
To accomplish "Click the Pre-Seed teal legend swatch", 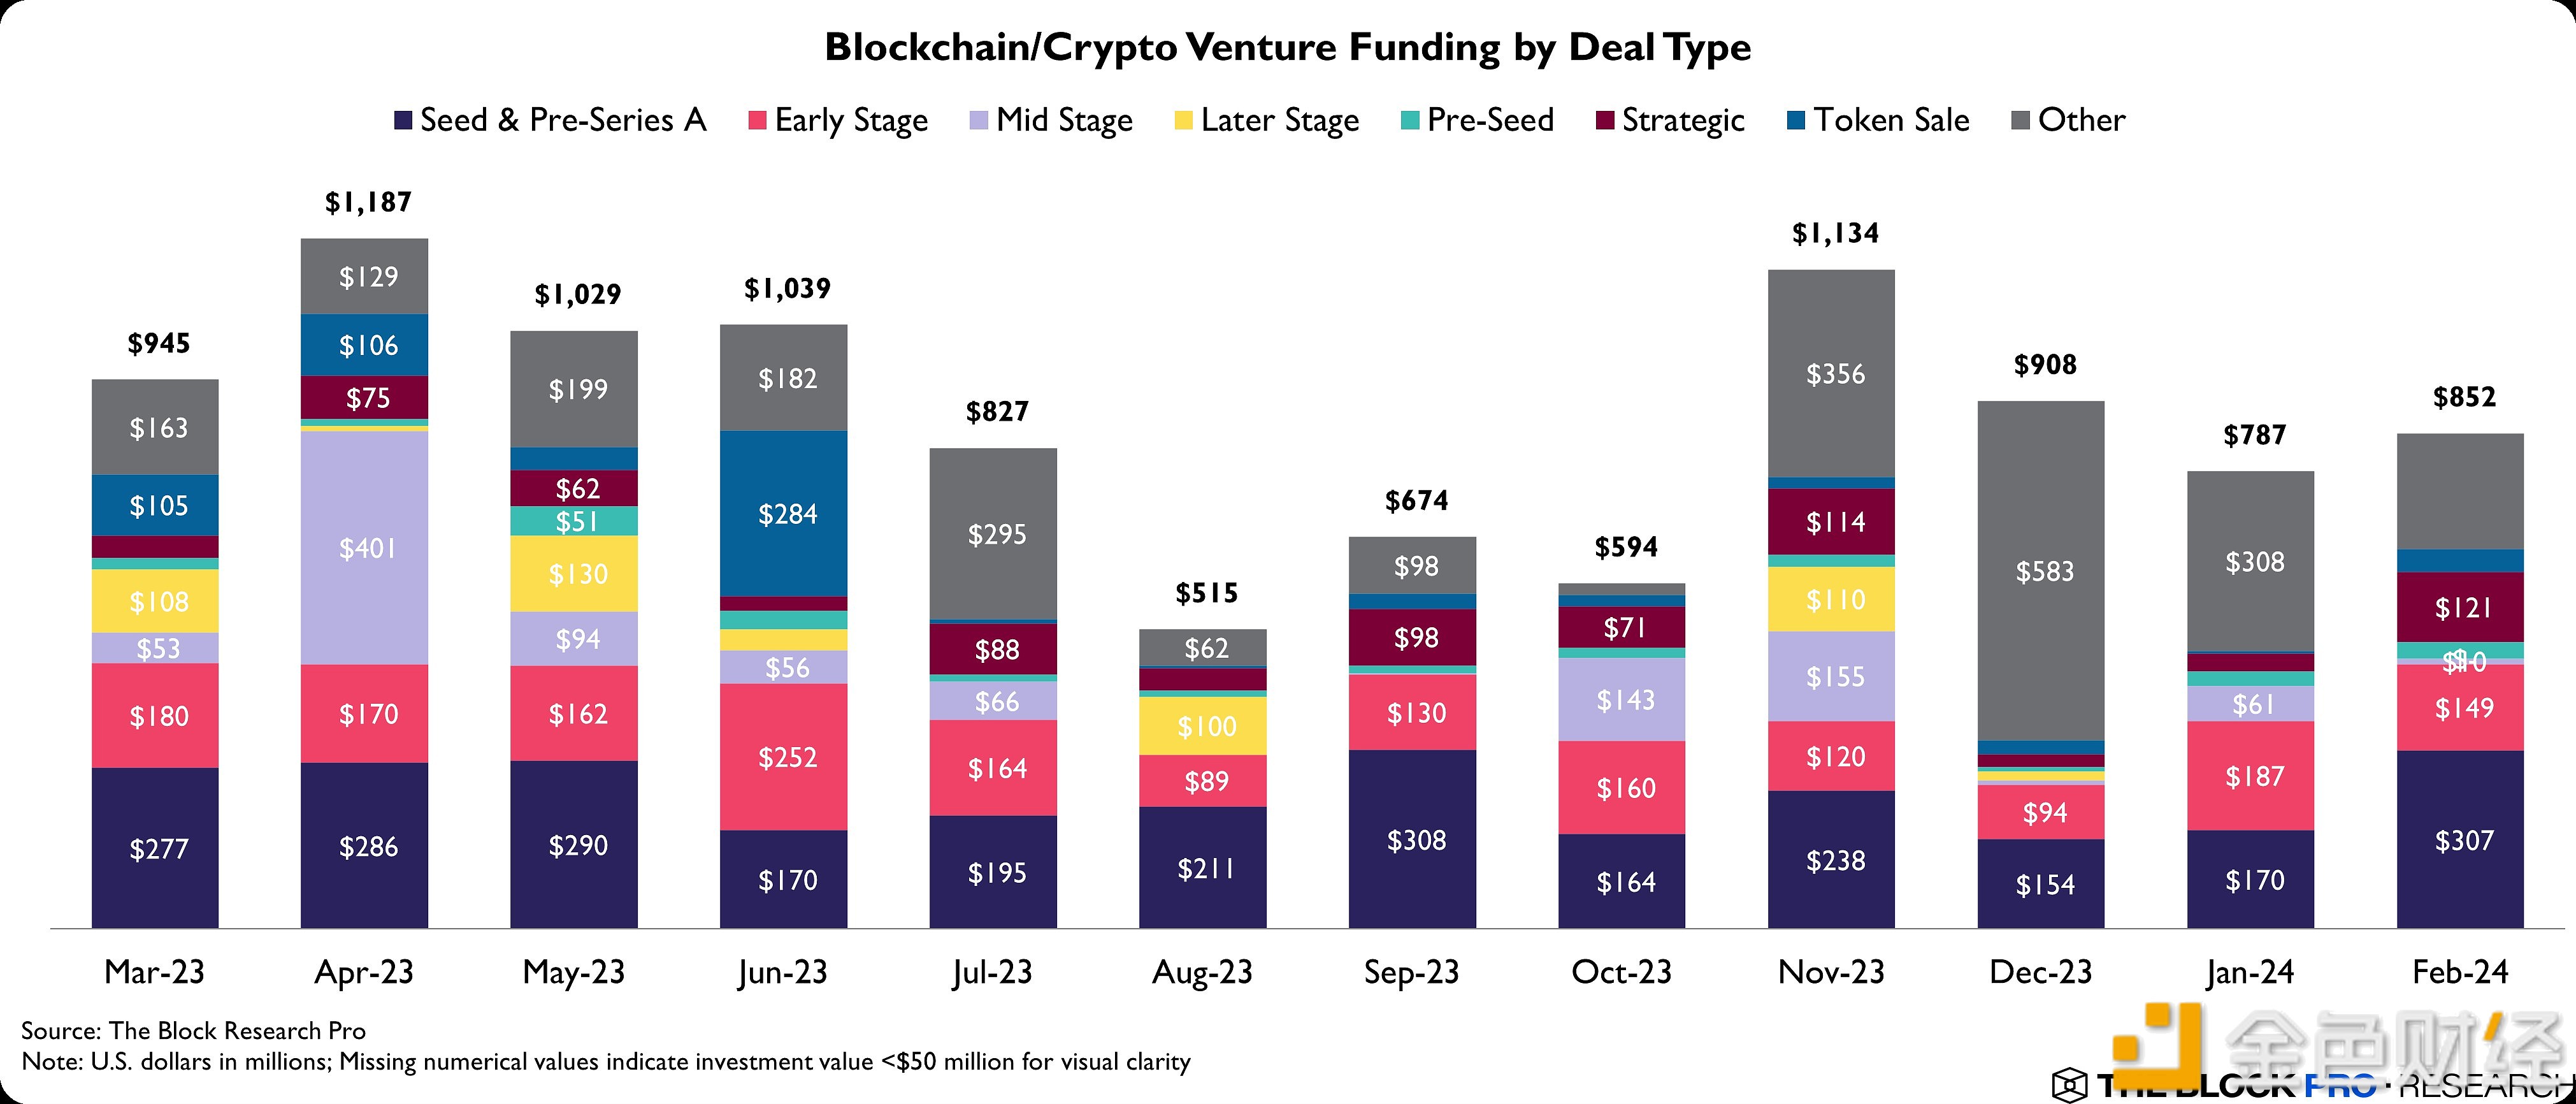I will (x=1410, y=121).
